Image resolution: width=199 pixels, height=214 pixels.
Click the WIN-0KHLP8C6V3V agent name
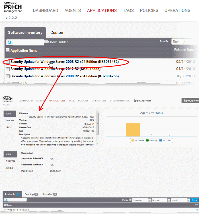tap(18, 210)
